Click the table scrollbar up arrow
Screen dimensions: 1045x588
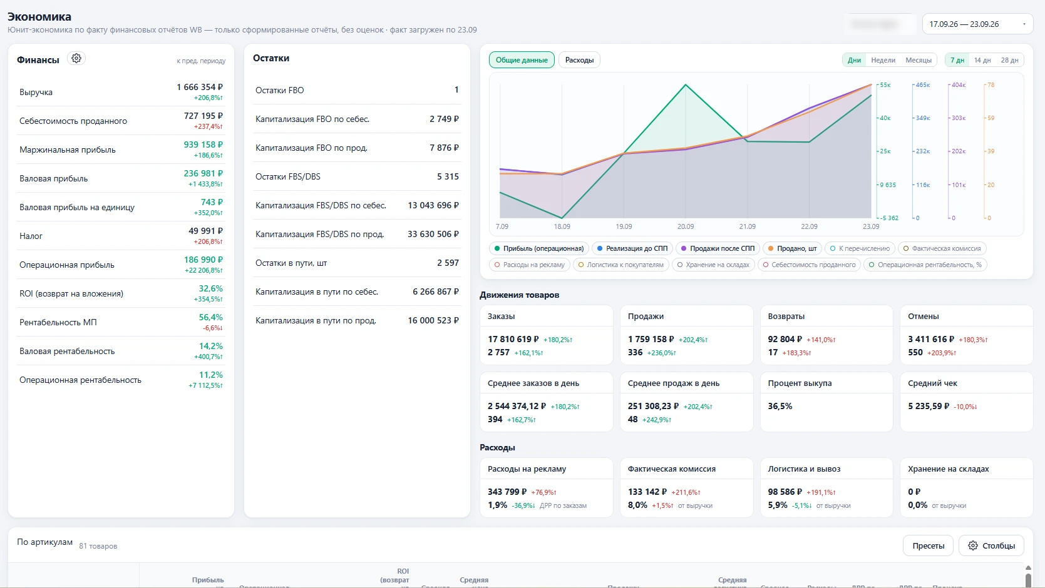tap(1028, 568)
